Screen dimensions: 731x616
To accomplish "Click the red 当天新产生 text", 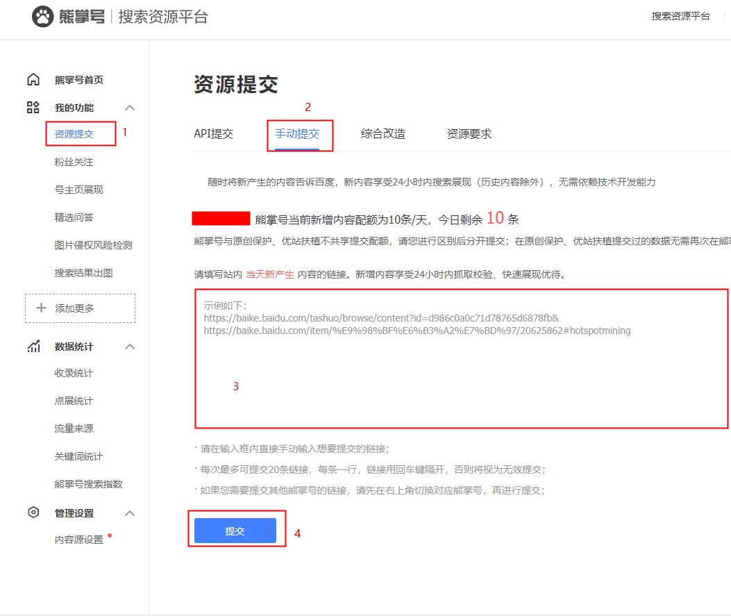I will pyautogui.click(x=270, y=274).
